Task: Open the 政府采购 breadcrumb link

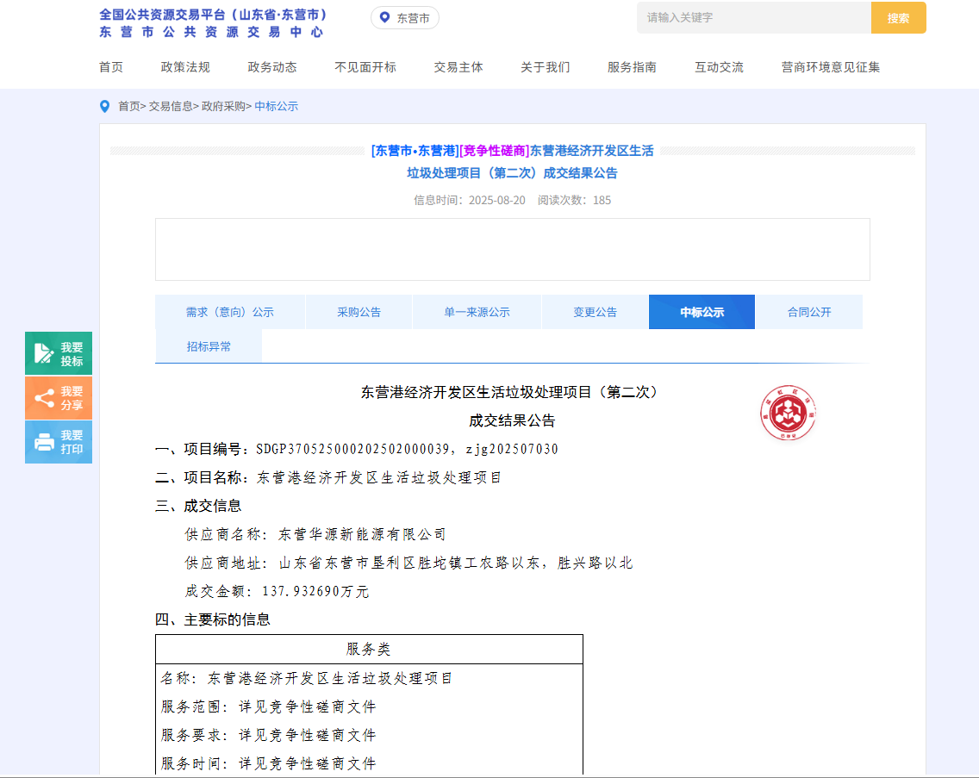Action: [223, 107]
